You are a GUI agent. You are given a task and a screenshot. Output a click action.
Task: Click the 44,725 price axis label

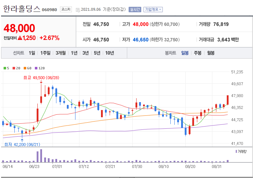[x=237, y=120]
